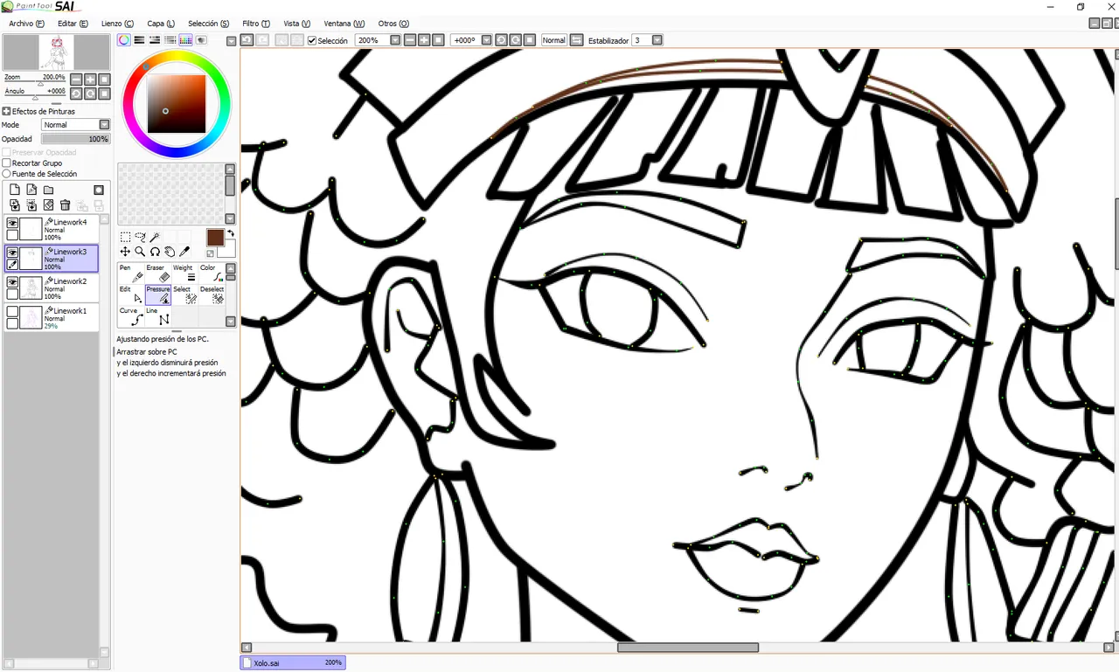Select the Line tool
1119x672 pixels.
(158, 316)
